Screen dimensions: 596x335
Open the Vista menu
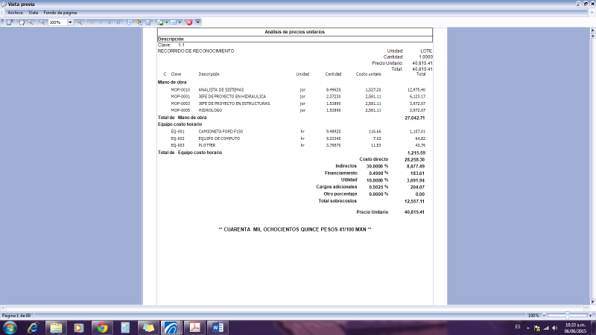pyautogui.click(x=33, y=13)
